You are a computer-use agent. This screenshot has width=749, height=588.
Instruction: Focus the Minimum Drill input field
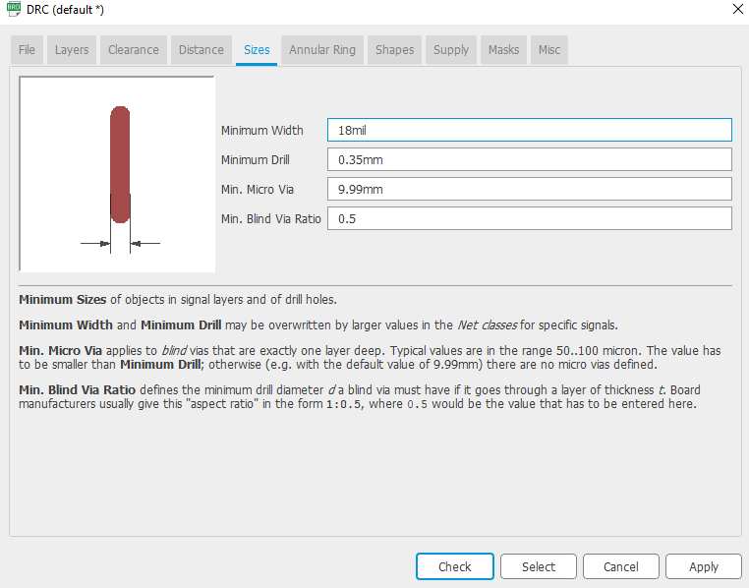[529, 159]
